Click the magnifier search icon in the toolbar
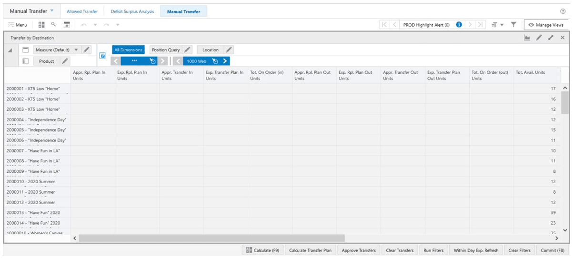The width and height of the screenshot is (574, 258). [53, 24]
